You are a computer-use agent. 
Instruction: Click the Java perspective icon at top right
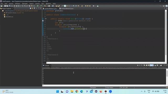coord(167,6)
